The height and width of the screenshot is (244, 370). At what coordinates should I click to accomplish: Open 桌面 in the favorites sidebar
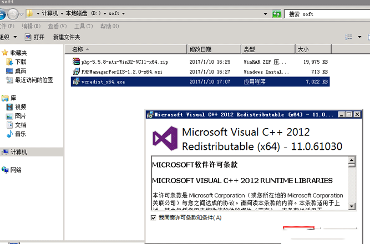coord(21,71)
